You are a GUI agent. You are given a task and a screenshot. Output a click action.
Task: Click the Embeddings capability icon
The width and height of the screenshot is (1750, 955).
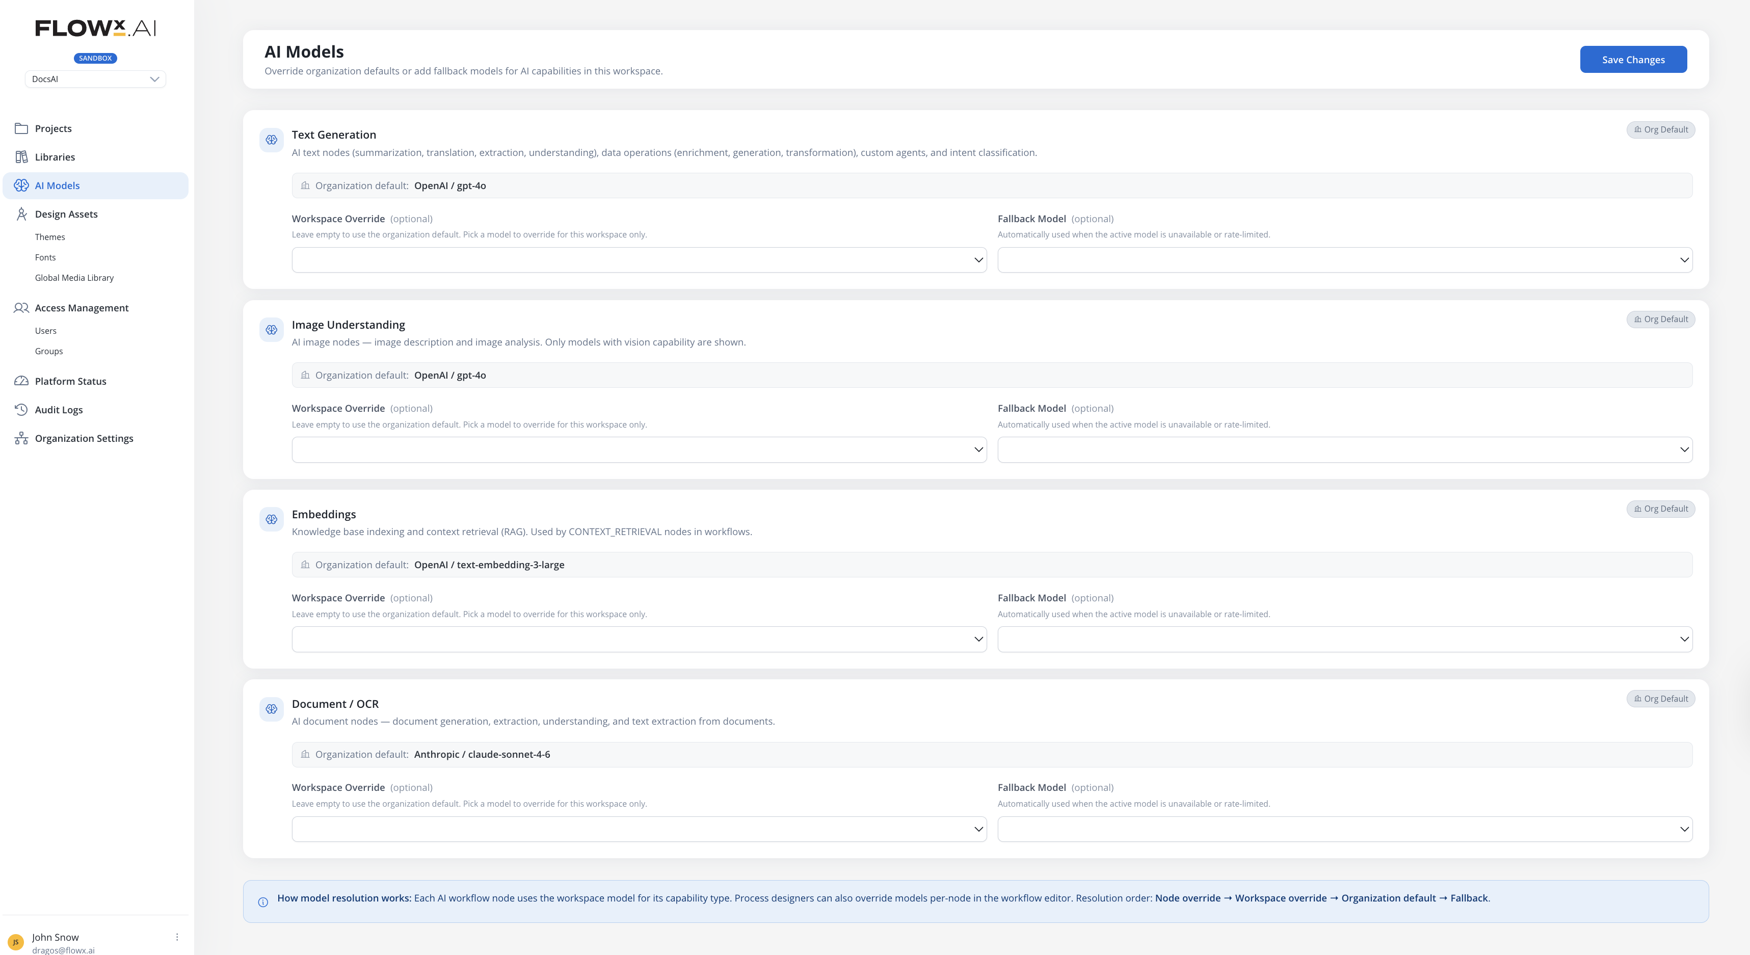click(x=271, y=519)
